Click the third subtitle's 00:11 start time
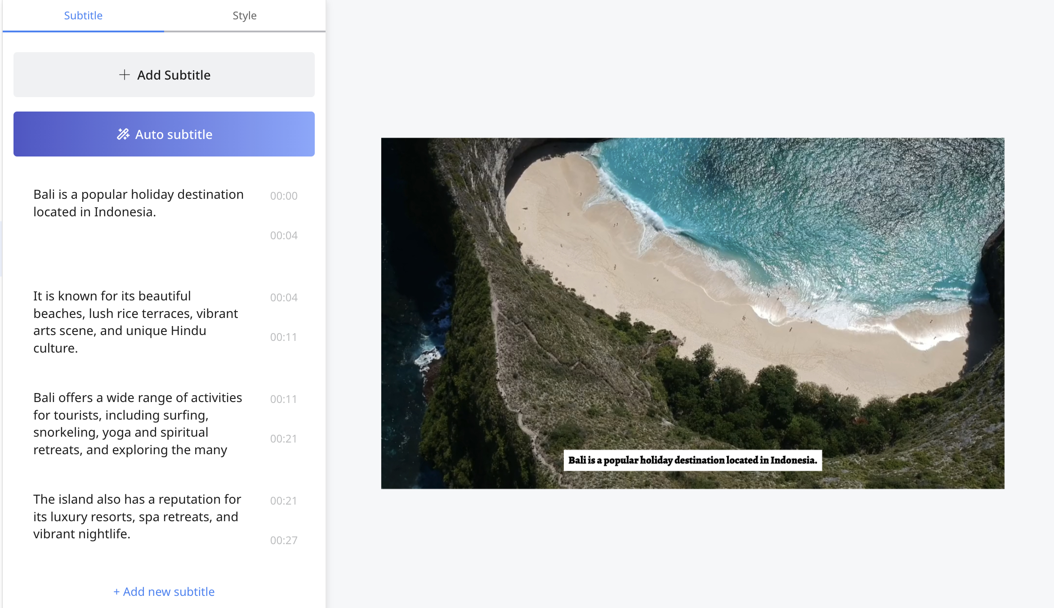The height and width of the screenshot is (608, 1054). coord(283,399)
